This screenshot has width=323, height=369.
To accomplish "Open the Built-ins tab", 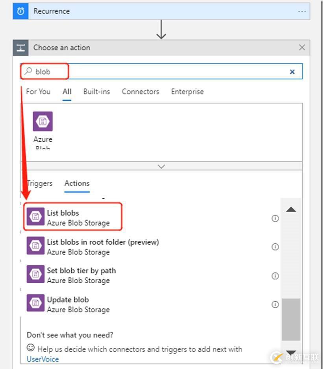I will tap(97, 92).
